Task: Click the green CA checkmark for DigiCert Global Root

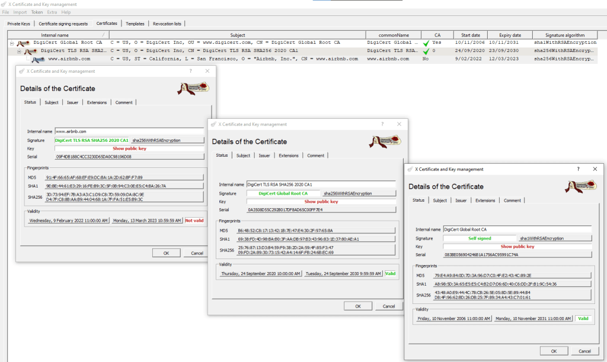Action: pos(426,43)
